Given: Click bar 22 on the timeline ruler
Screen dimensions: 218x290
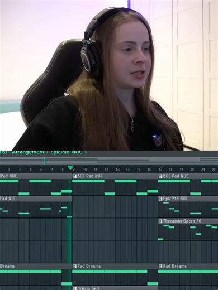Looking at the screenshot, I should click(x=214, y=170).
